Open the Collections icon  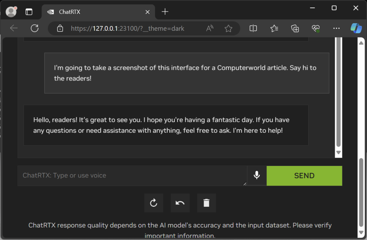(x=295, y=28)
